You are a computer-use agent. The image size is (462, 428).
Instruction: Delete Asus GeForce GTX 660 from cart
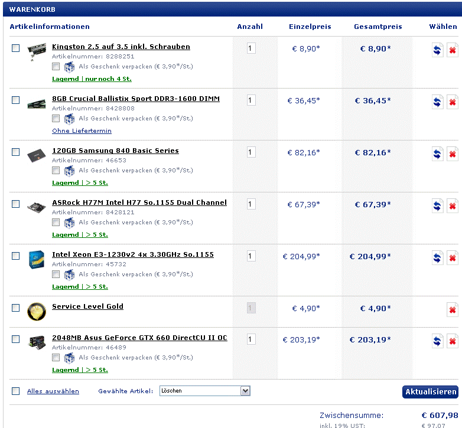pos(453,341)
